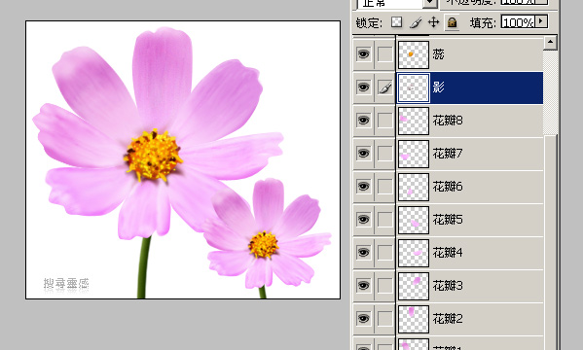Image resolution: width=583 pixels, height=350 pixels.
Task: Hide the 花瓣3 layer
Action: point(363,286)
